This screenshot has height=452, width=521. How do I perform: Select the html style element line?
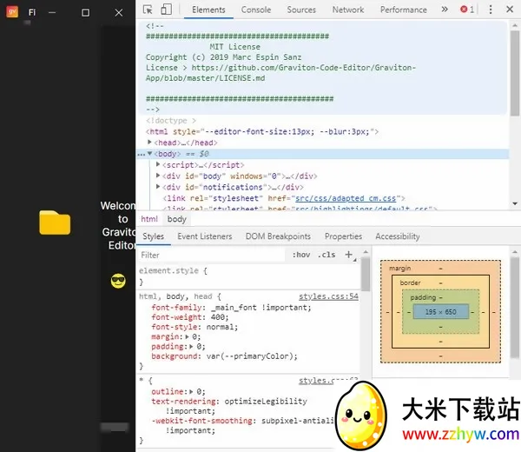pyautogui.click(x=262, y=131)
